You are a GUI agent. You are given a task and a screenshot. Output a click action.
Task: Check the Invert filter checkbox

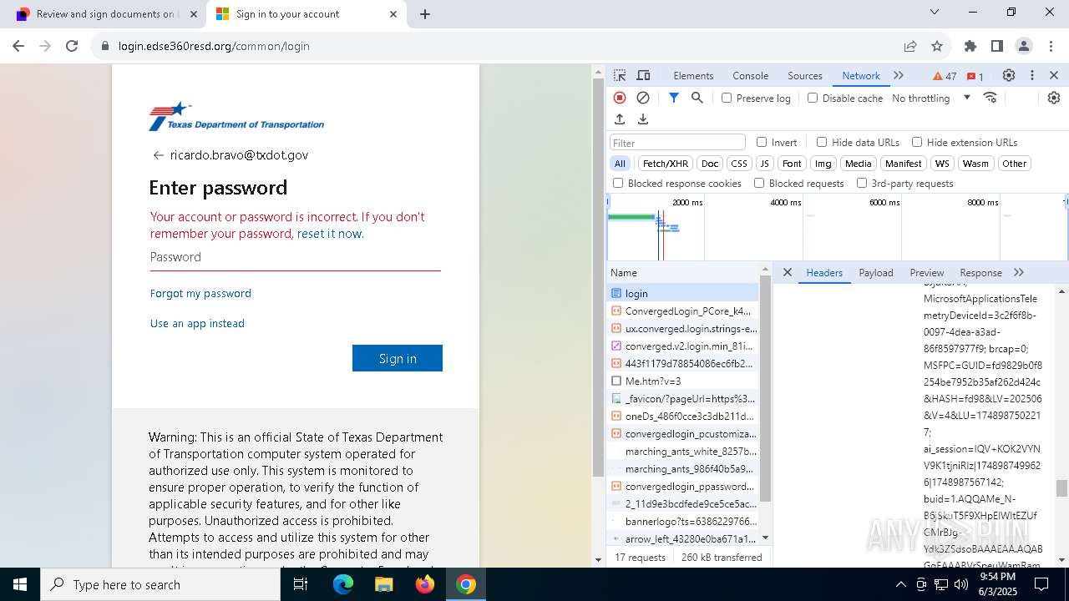(762, 142)
